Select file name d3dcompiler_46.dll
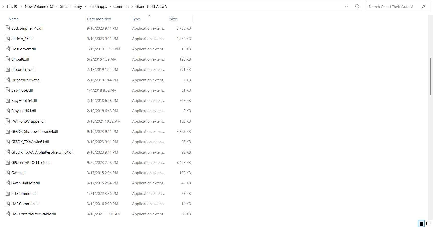This screenshot has height=227, width=433. coord(27,28)
